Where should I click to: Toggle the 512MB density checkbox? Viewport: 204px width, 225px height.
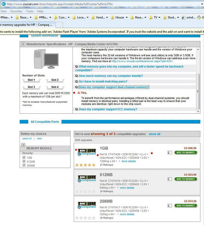tap(24, 161)
